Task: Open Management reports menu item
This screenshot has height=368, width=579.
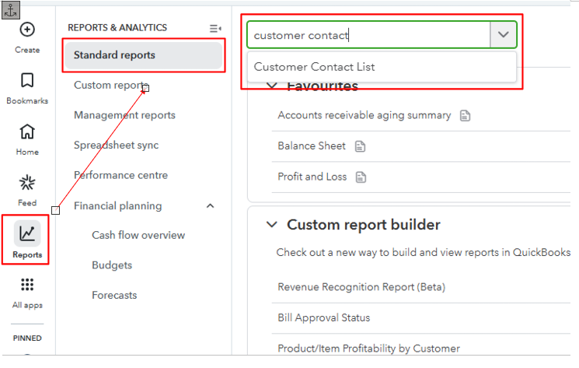Action: point(124,115)
